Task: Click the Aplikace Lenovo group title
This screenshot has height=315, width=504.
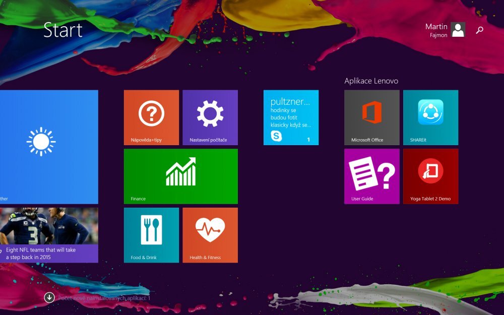Action: click(371, 81)
